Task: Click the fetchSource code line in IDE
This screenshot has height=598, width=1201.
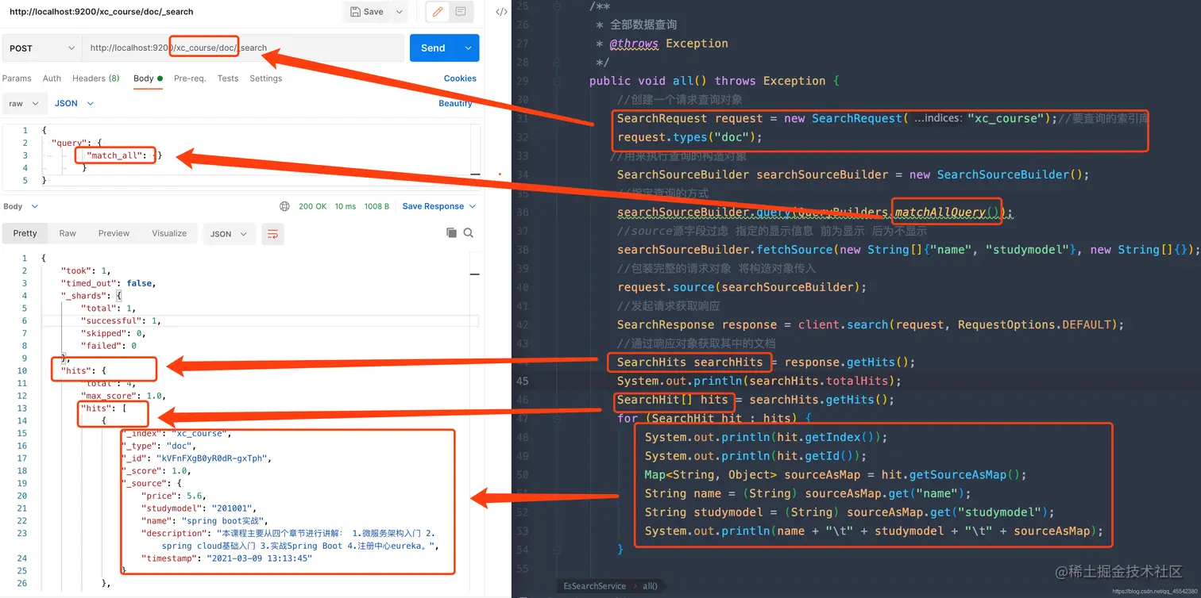Action: pos(908,250)
